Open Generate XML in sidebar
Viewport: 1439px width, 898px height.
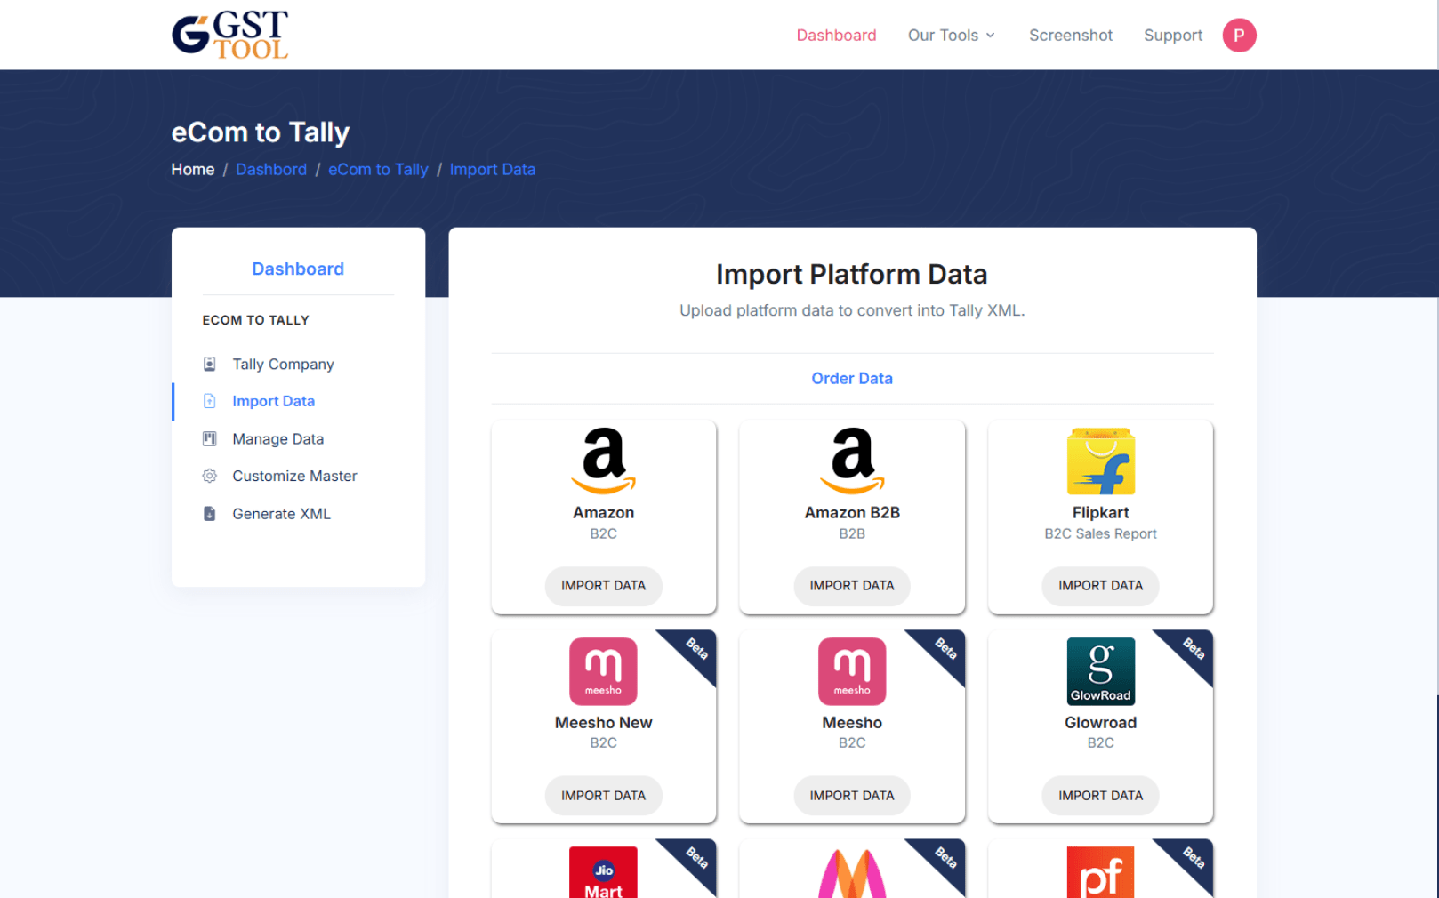(281, 513)
